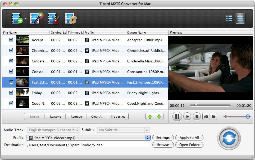Expand the Add Video dropdown arrow
The width and height of the screenshot is (255, 160).
26,19
